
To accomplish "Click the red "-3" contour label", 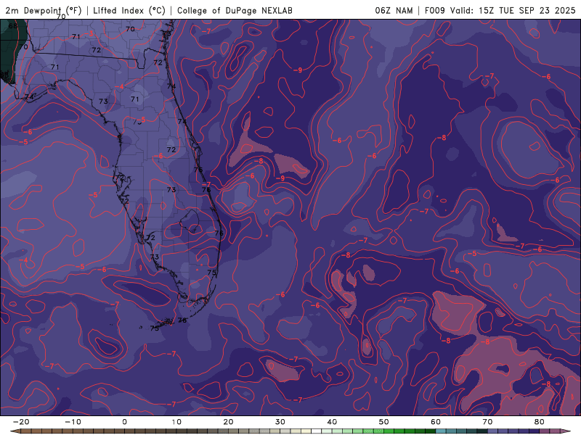I will 90,33.
